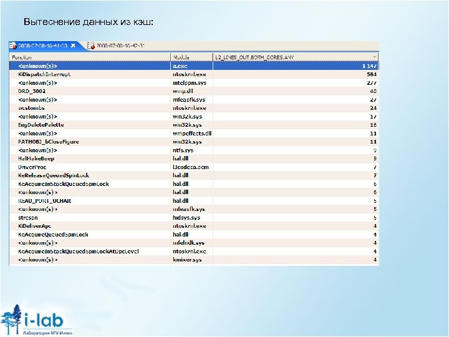This screenshot has height=337, width=449.
Task: Select the HalMakeBeep function row
Action: click(194, 159)
